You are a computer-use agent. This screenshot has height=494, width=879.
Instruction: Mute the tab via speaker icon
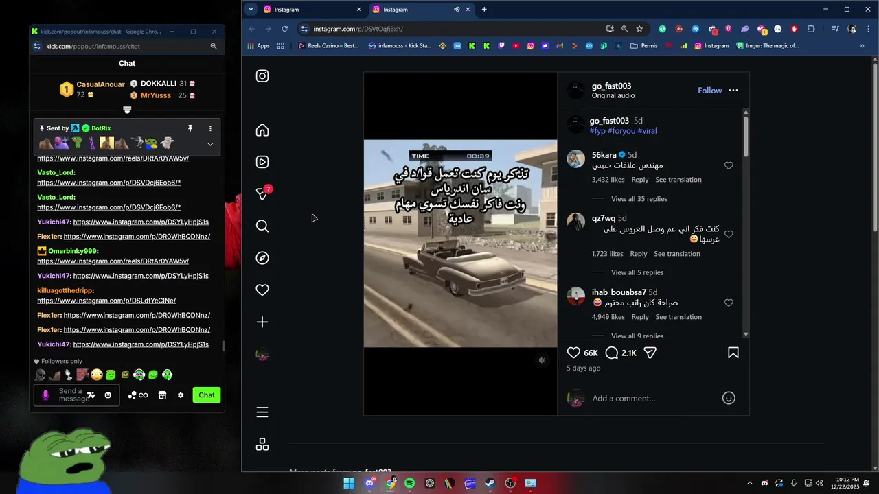click(457, 10)
